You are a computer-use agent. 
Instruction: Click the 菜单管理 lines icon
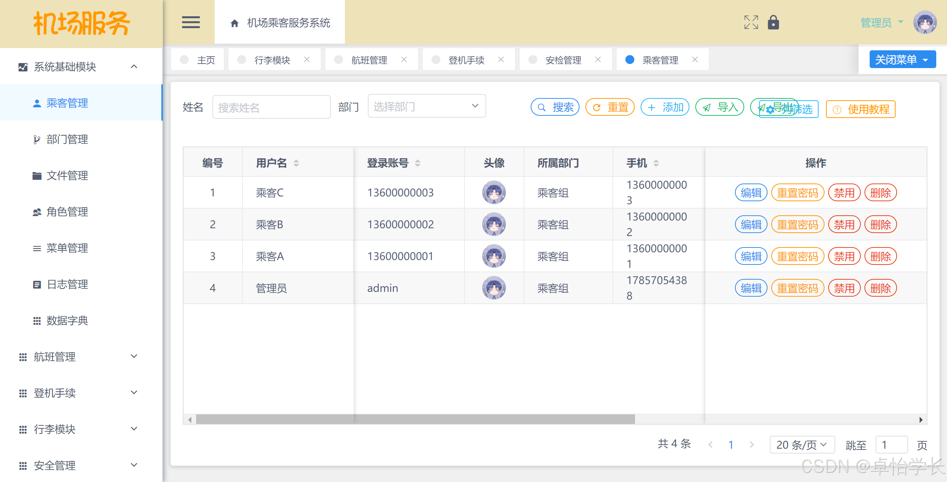pos(37,248)
